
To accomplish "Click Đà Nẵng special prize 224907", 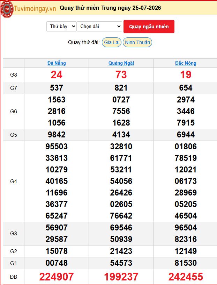I will (57, 277).
